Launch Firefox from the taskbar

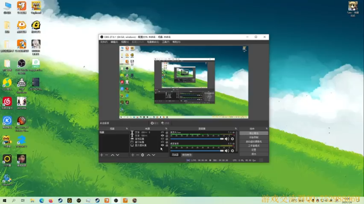click(x=51, y=200)
